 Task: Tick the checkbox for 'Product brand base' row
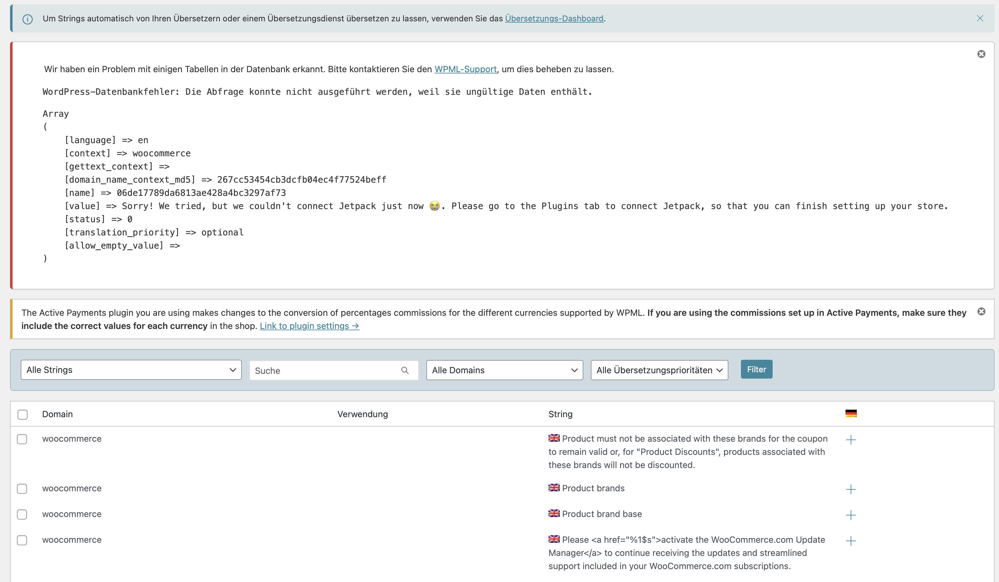click(22, 515)
